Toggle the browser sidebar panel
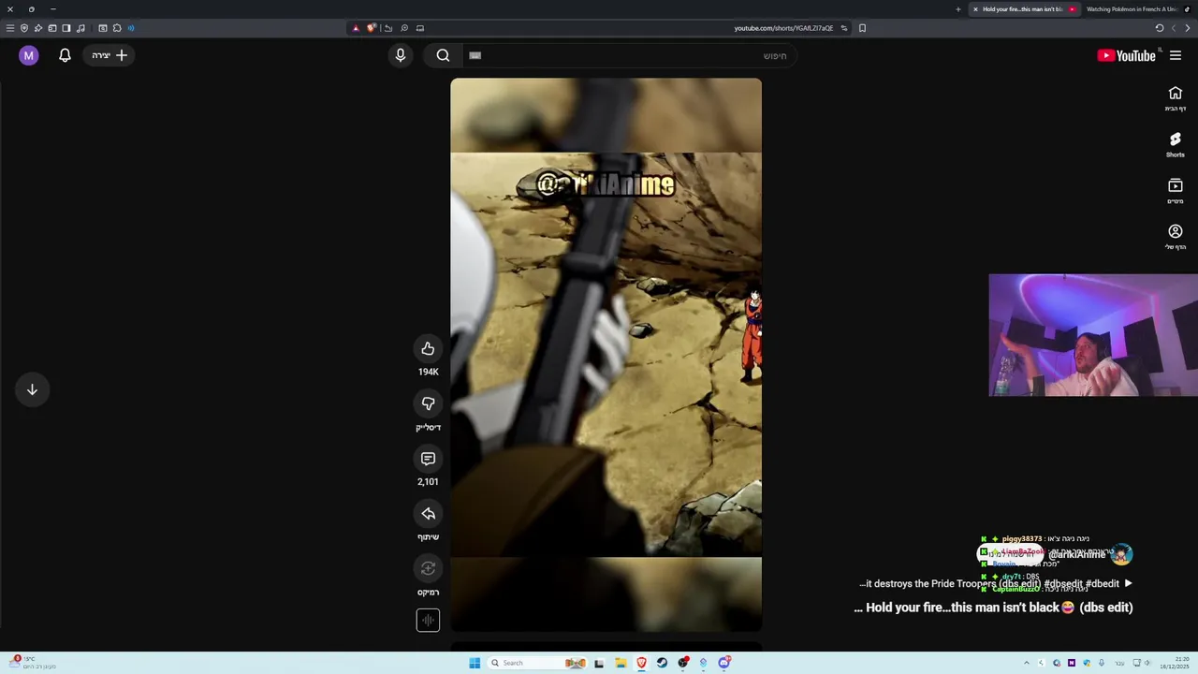Image resolution: width=1198 pixels, height=674 pixels. (66, 28)
